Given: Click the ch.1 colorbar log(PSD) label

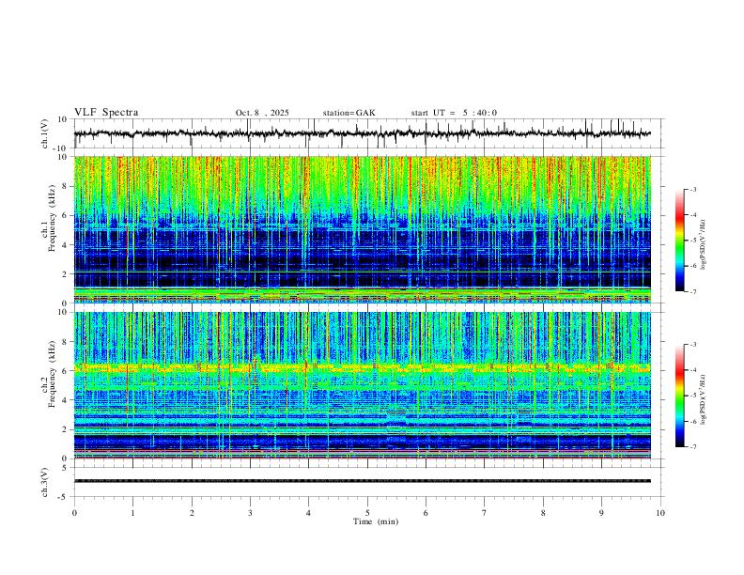Looking at the screenshot, I should click(704, 245).
